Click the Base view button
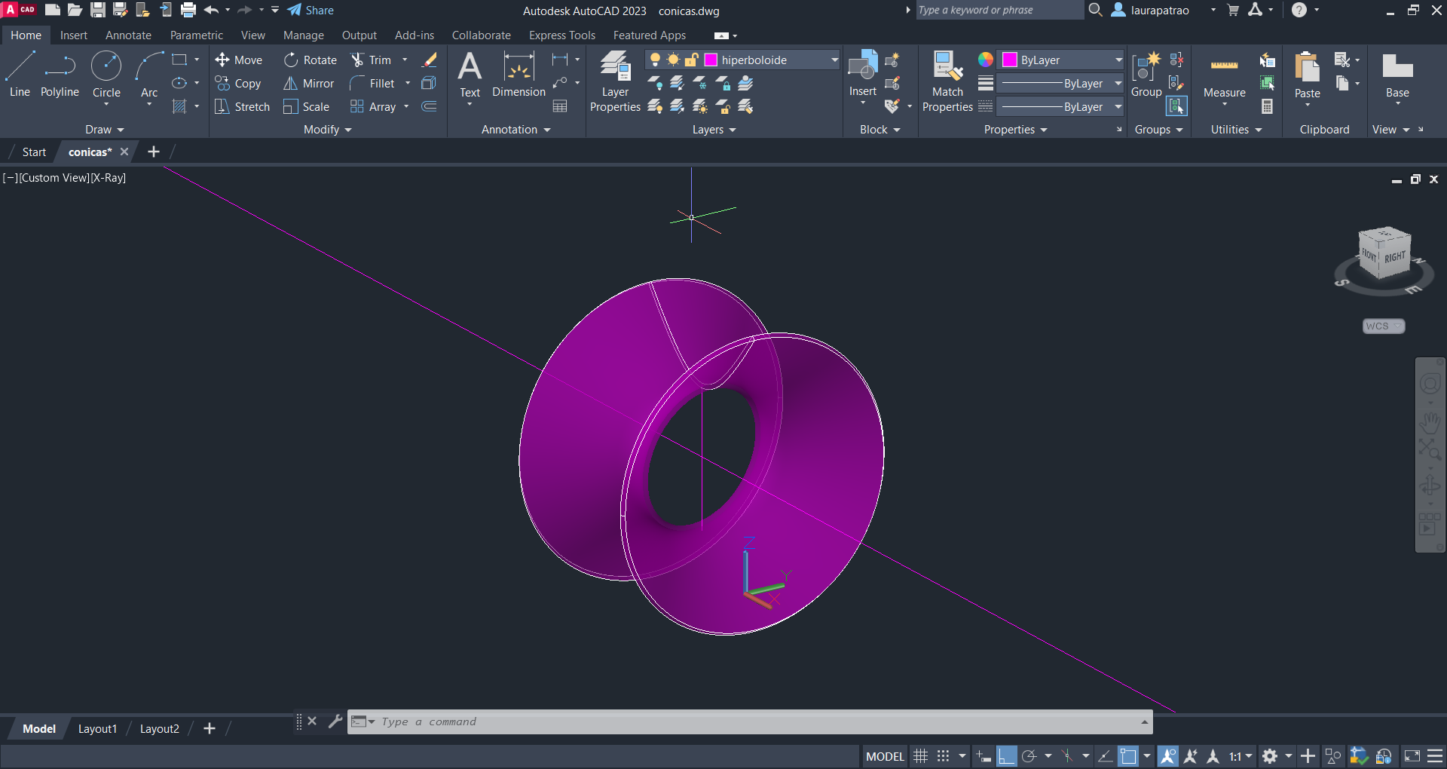Screen dimensions: 1447x769 [x=1397, y=75]
